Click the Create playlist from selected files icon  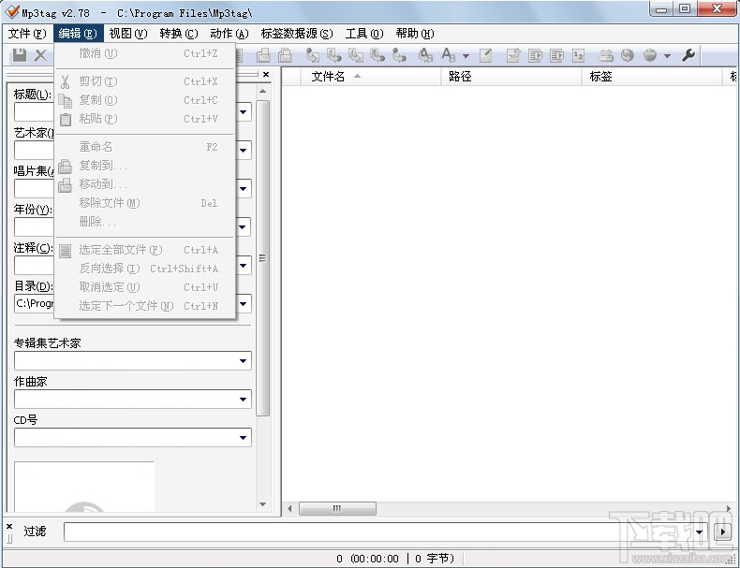(x=557, y=55)
